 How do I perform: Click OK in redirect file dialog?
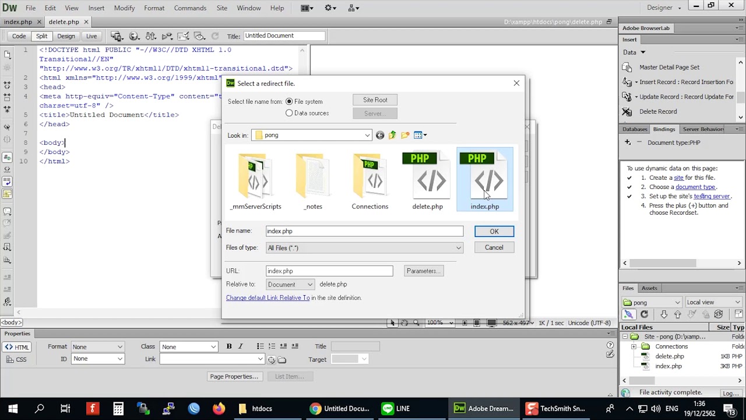[x=494, y=232]
